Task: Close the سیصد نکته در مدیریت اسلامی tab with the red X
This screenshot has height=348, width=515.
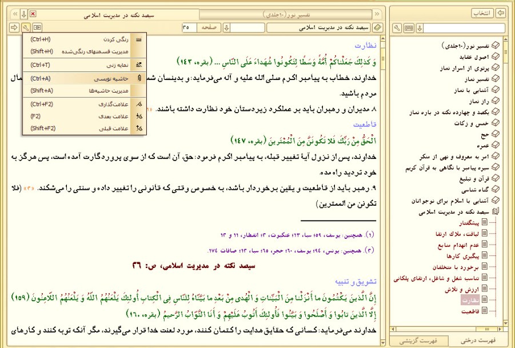Action: click(33, 14)
